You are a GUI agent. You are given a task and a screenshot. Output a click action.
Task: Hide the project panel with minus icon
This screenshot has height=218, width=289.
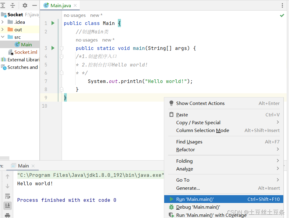[x=35, y=5]
